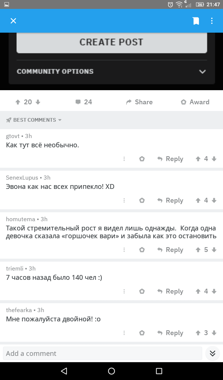
Task: Open gtovt's user profile
Action: tap(13, 136)
